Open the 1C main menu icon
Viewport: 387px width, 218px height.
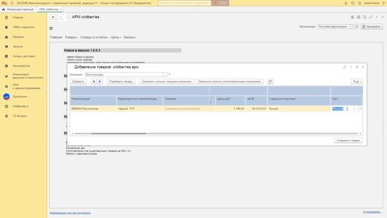[x=4, y=3]
